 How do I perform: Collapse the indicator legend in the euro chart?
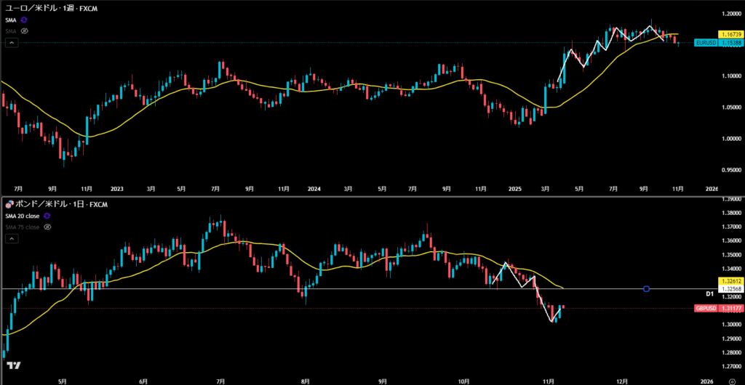click(11, 43)
